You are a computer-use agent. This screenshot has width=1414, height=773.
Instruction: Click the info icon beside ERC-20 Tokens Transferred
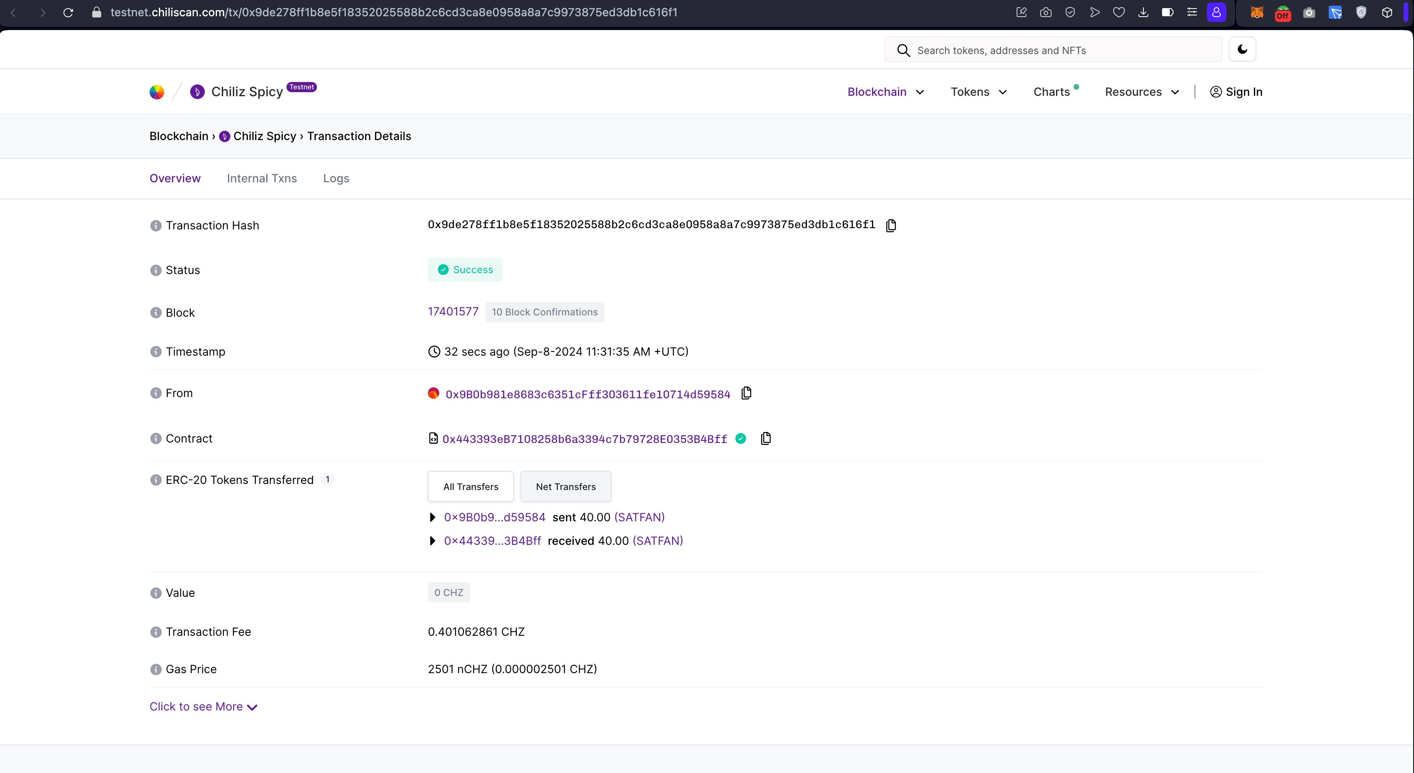coord(156,480)
